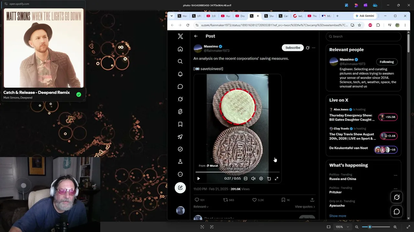The image size is (414, 232).
Task: Click the Chrome address bar URL
Action: tap(274, 25)
